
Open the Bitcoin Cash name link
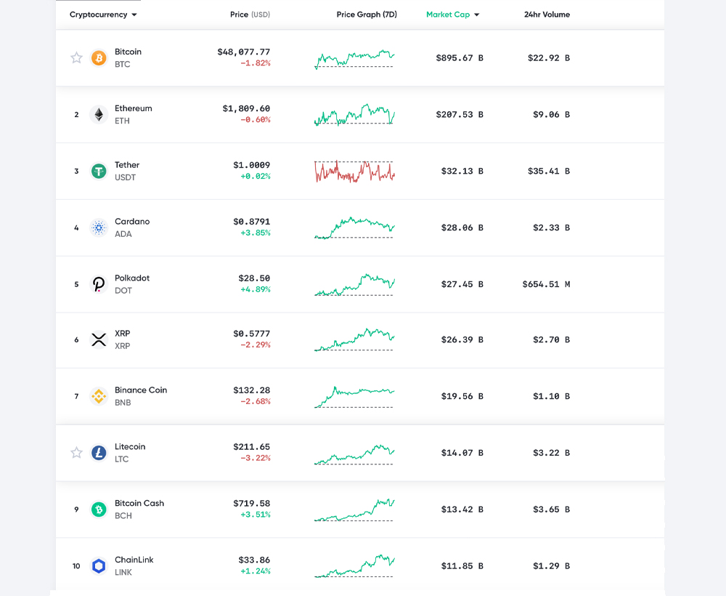point(139,503)
